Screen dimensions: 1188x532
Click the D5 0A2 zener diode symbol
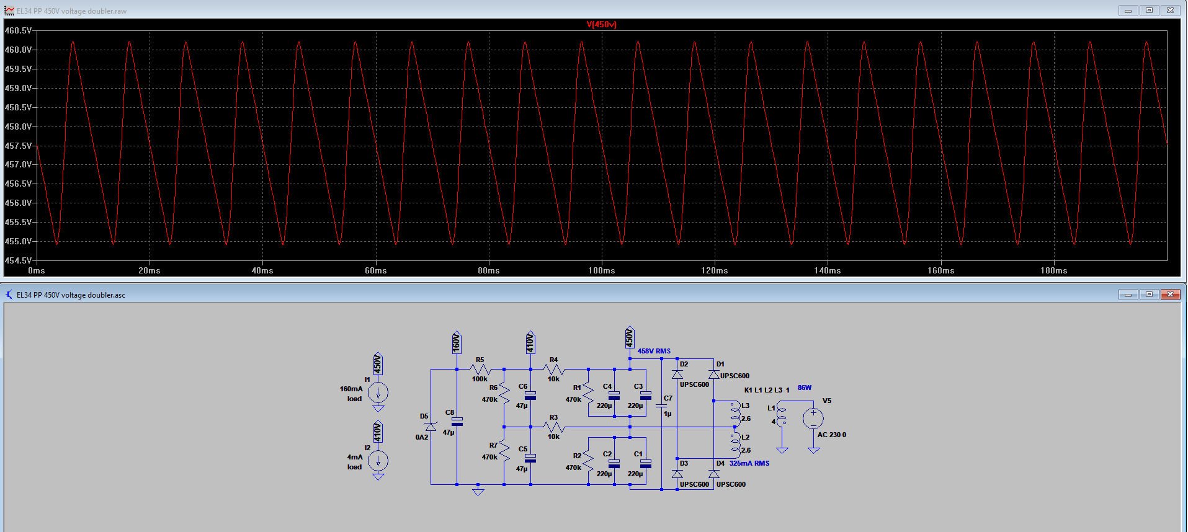point(431,427)
